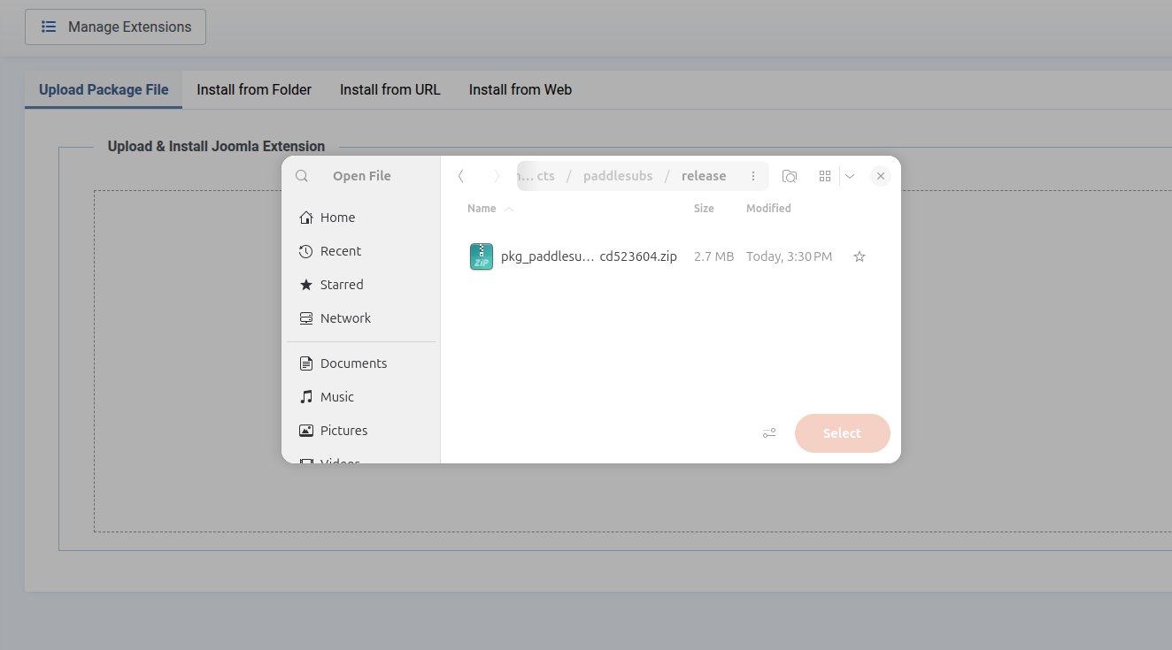The height and width of the screenshot is (650, 1172).
Task: Go back using the left arrow
Action: (x=461, y=176)
